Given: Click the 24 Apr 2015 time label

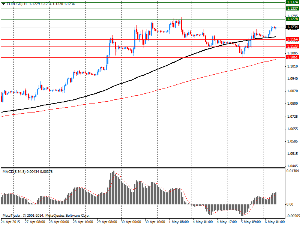Looking at the screenshot, I should click(10, 222).
